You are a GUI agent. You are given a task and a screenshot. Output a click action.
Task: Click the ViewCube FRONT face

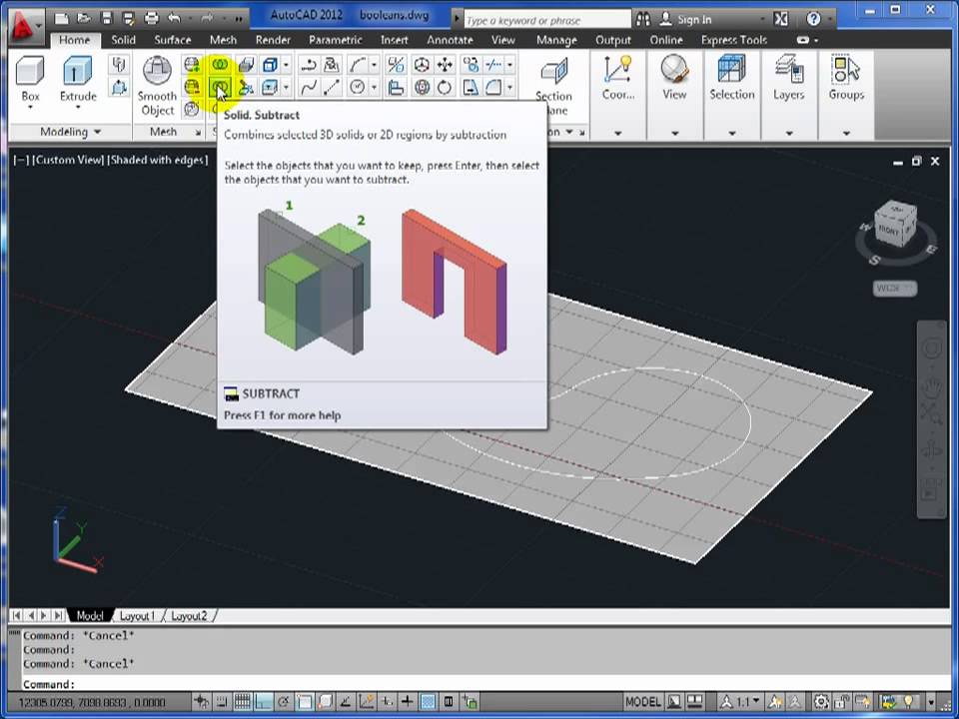889,231
